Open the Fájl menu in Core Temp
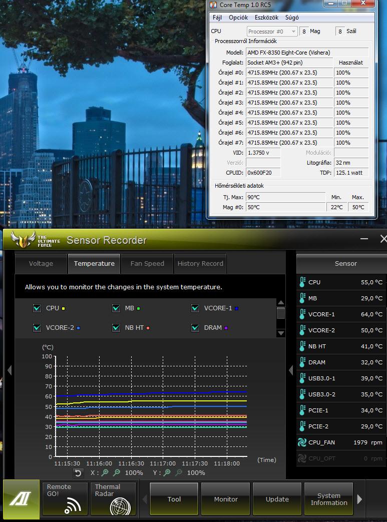387x522 pixels. tap(217, 18)
